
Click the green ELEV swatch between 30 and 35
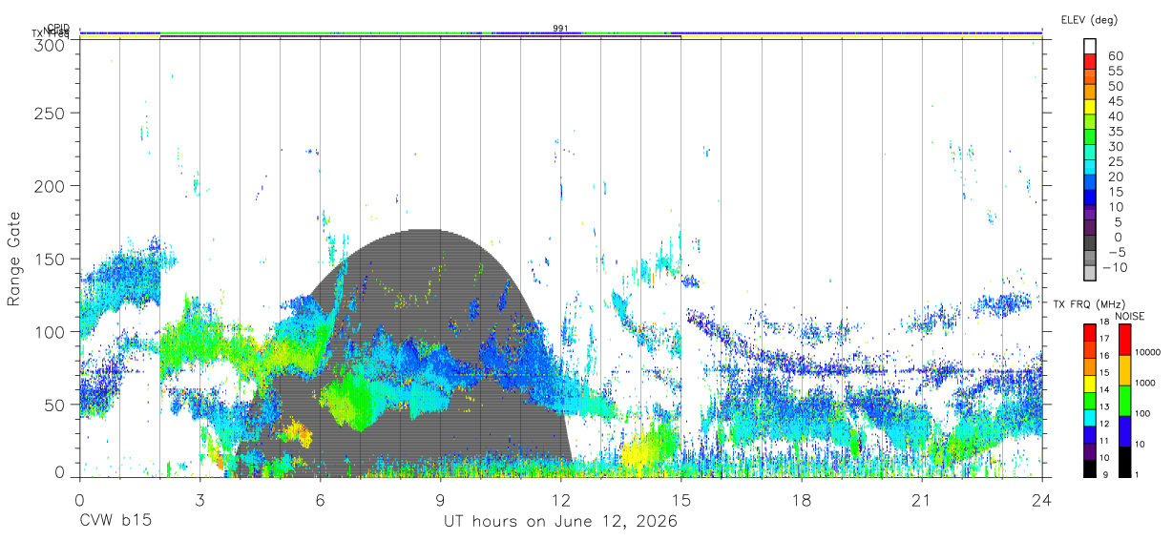[x=1090, y=138]
